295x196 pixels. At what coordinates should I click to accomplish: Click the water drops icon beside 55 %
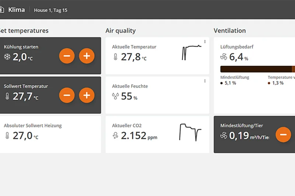115,96
